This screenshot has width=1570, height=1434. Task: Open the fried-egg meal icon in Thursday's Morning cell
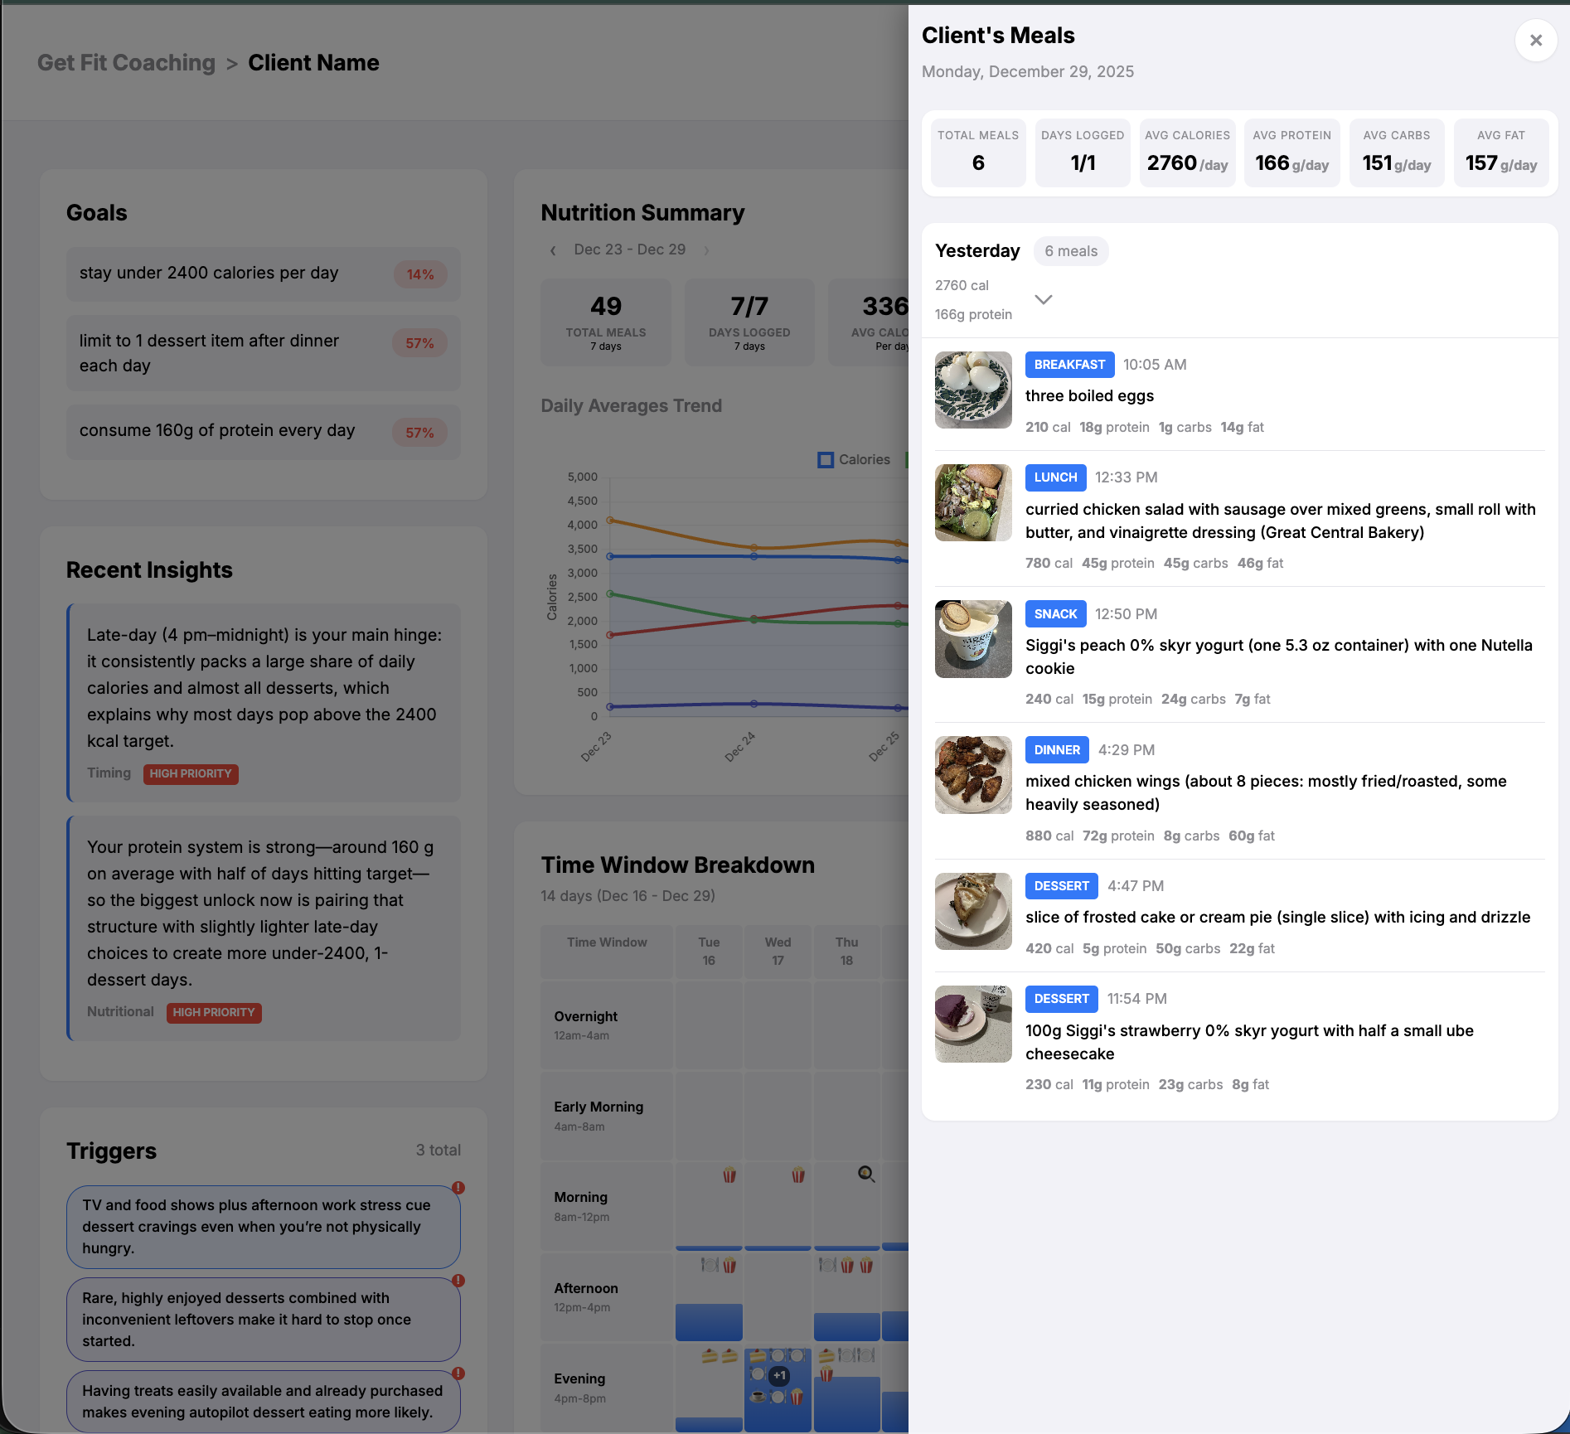pyautogui.click(x=865, y=1175)
